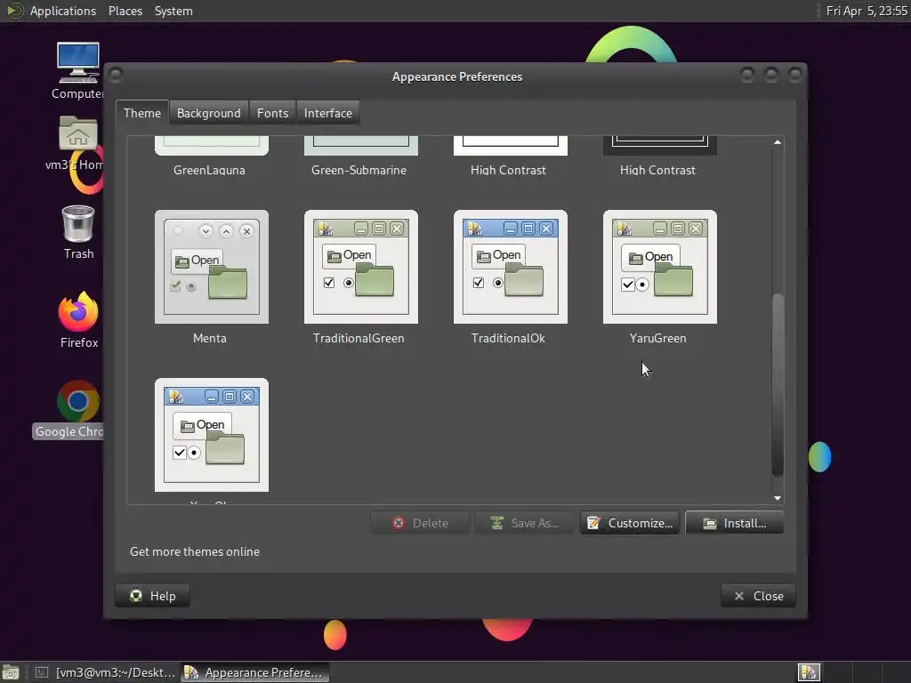Image resolution: width=911 pixels, height=683 pixels.
Task: Click the Save As... button
Action: [524, 523]
